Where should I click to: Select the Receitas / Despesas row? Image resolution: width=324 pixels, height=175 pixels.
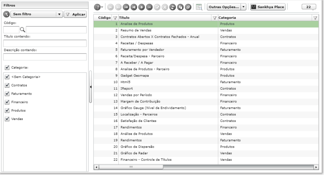point(206,43)
